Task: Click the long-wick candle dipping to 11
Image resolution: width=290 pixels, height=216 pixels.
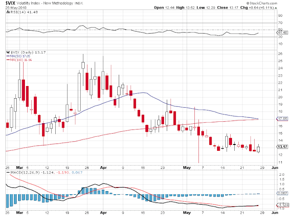Action: click(x=198, y=141)
